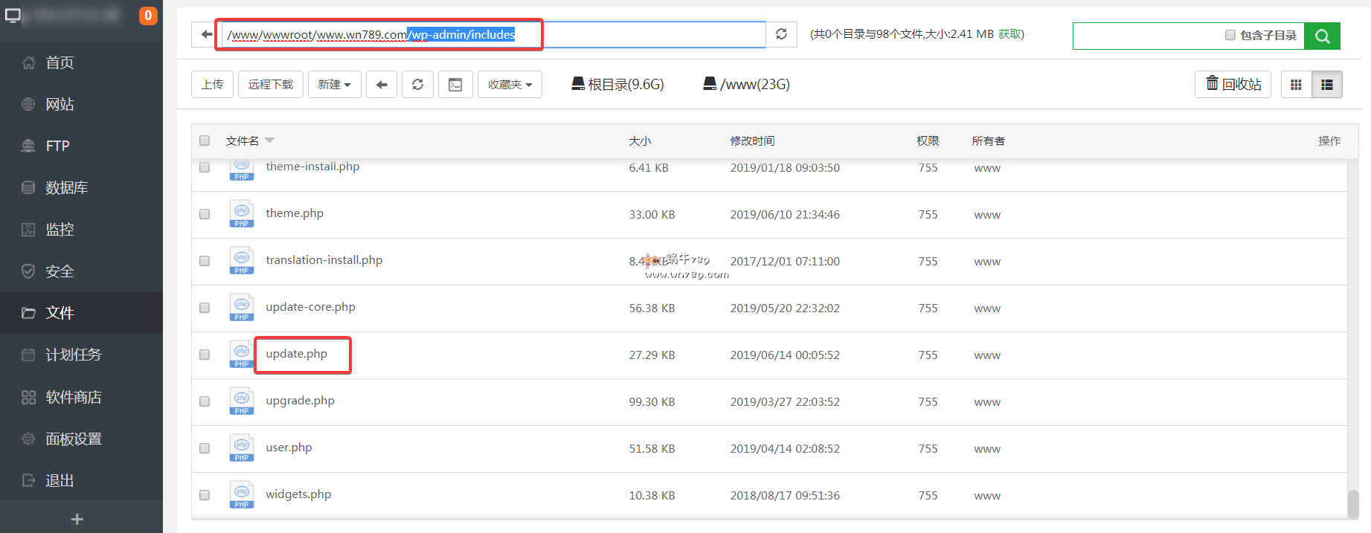Click the green search magnifier button

1322,36
